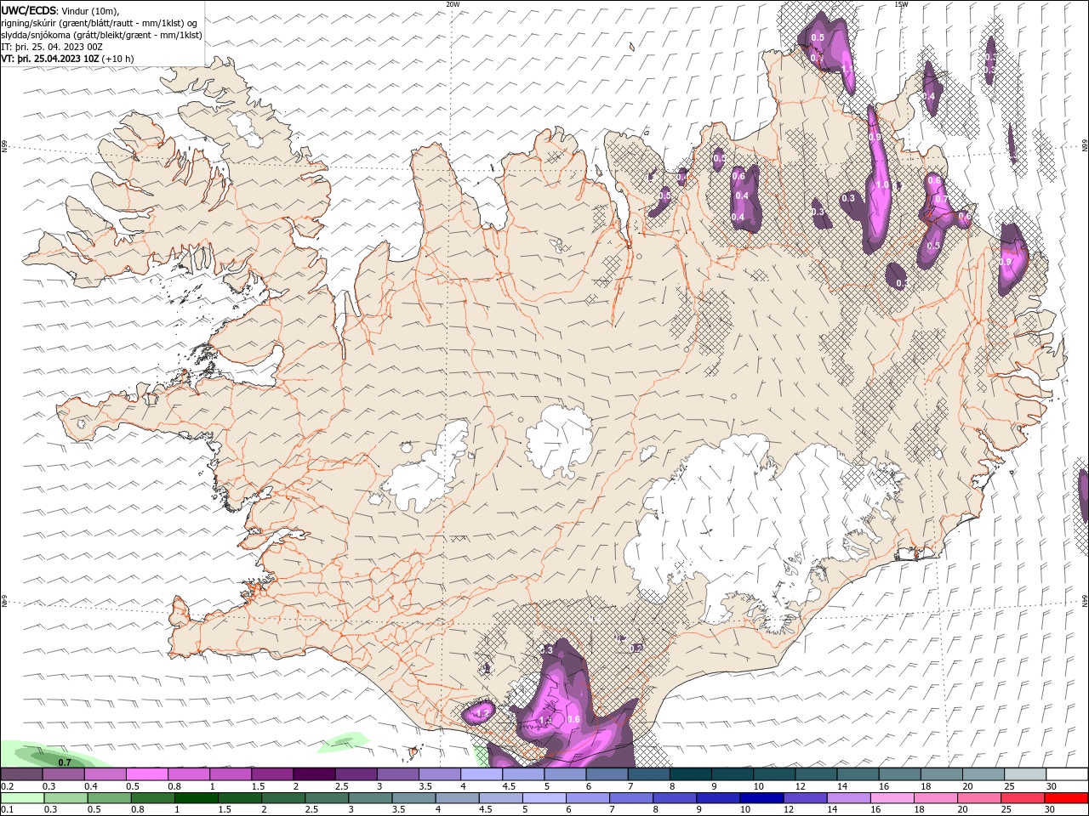Click the 'VT: þri. 25.04.2023 10Z' valid time

(50, 59)
